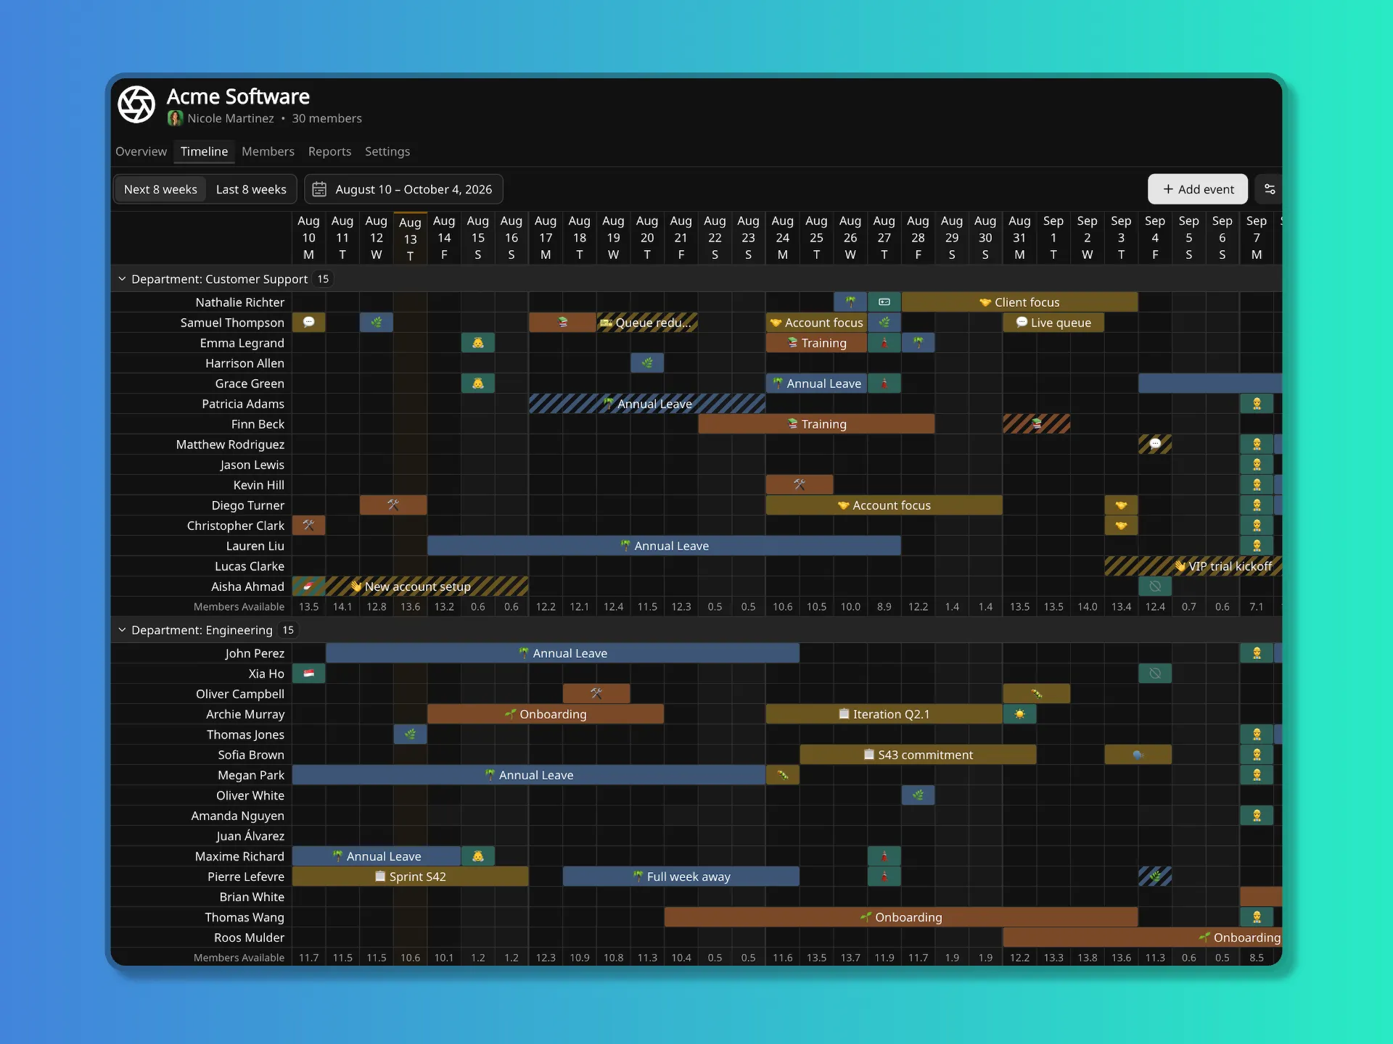Select the Aug 13 column header
The width and height of the screenshot is (1393, 1044).
[x=410, y=239]
